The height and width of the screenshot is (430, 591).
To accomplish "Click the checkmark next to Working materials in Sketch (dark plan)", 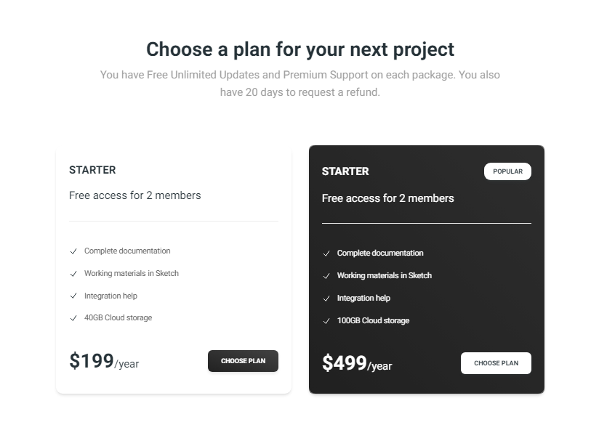I will pyautogui.click(x=326, y=276).
